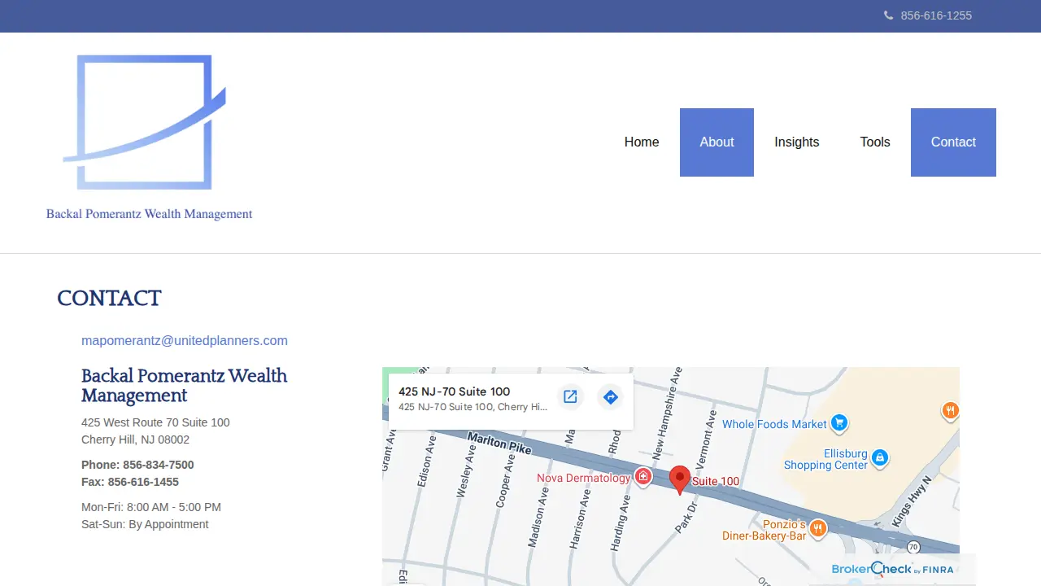Click the Route 70 highway shield on map
Screen dimensions: 1041x586
point(913,547)
